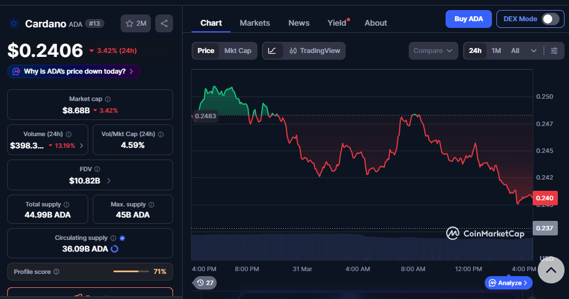The image size is (569, 299).
Task: Open the News tab
Action: 299,23
